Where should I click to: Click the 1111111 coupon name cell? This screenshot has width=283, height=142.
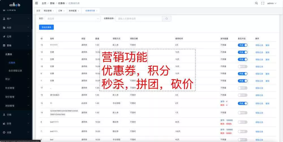click(x=54, y=45)
